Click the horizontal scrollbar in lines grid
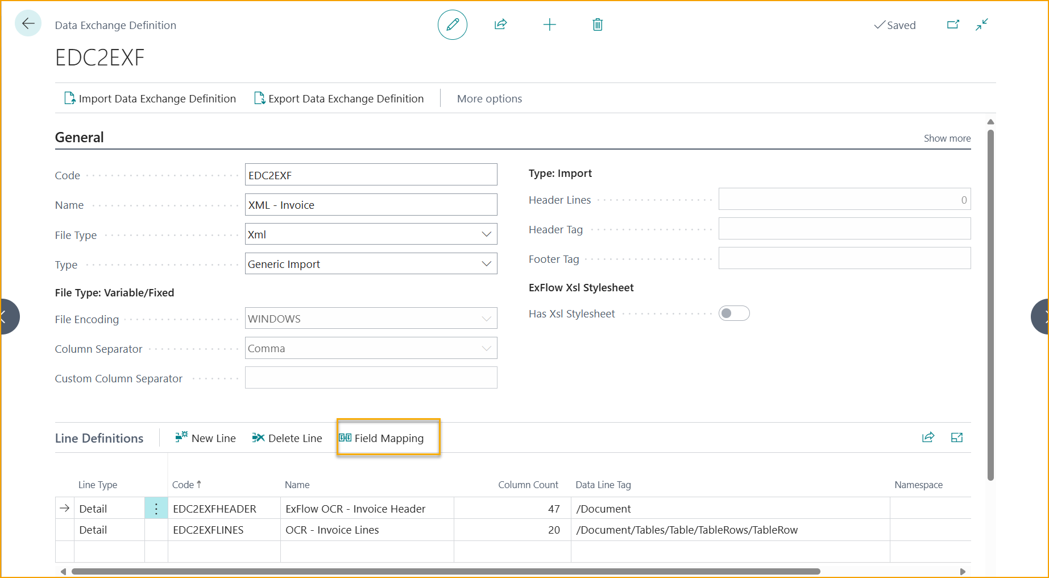This screenshot has width=1049, height=578. pos(446,571)
